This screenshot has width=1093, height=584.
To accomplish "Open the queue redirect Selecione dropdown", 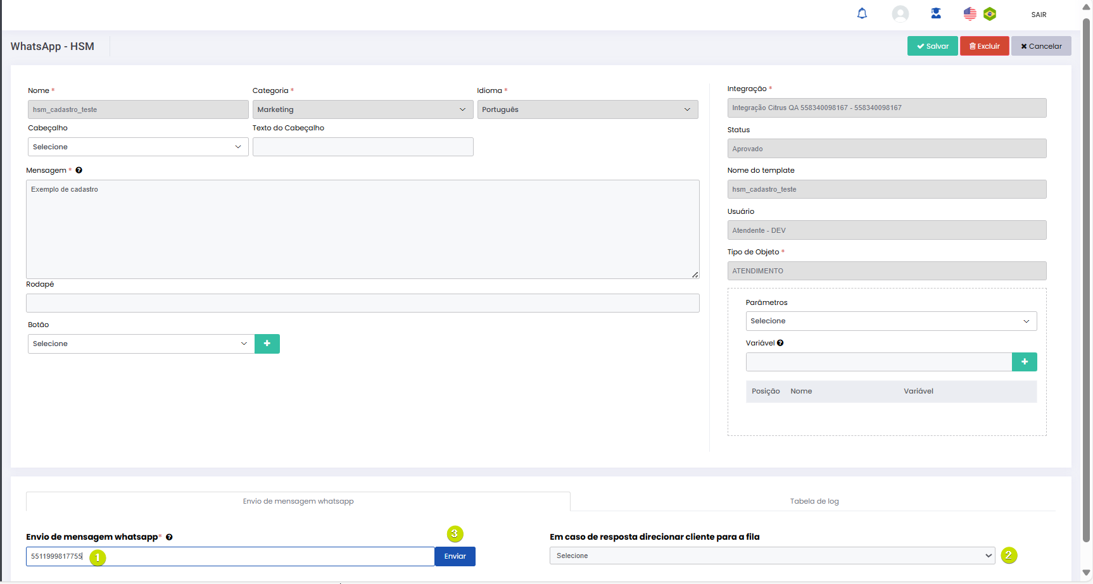I will 772,556.
